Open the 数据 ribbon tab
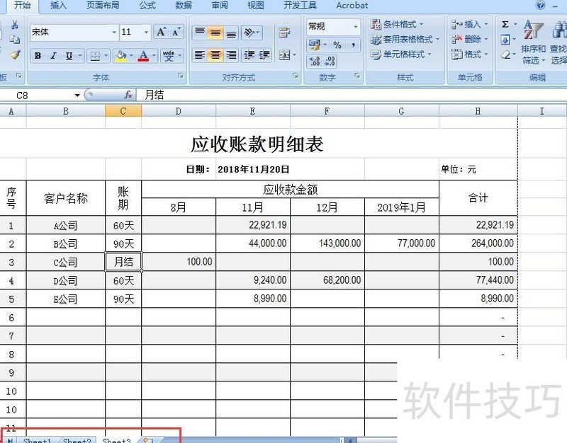The image size is (567, 443). (182, 6)
